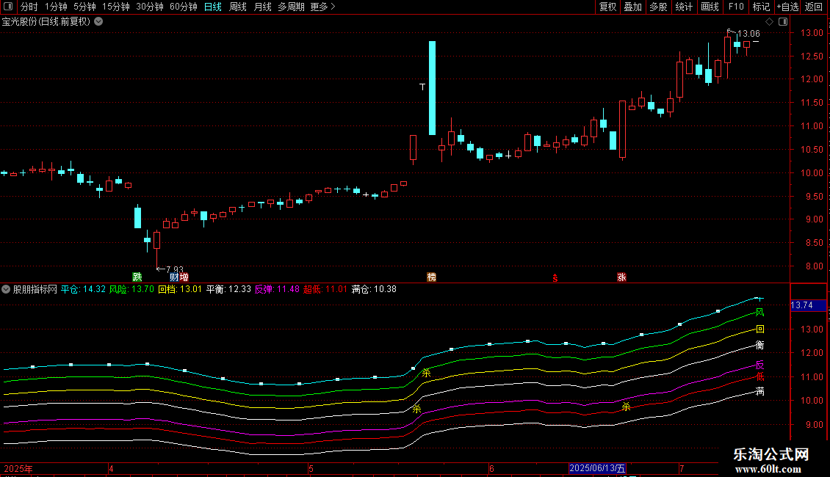This screenshot has width=830, height=477.
Task: Click the T marker beside tall cyan candle
Action: [422, 87]
